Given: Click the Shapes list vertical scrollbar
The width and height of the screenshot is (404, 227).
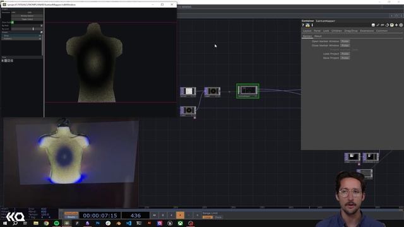Looking at the screenshot, I should 42,45.
